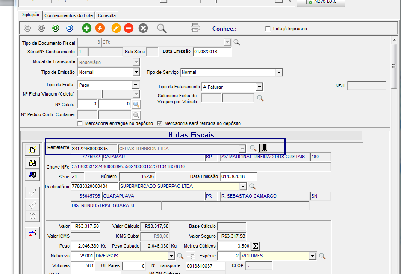The width and height of the screenshot is (401, 274).
Task: Click the yellow pencil edit icon
Action: 116,29
